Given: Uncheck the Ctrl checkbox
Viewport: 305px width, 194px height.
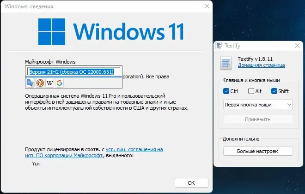Looking at the screenshot, I should coord(226,91).
